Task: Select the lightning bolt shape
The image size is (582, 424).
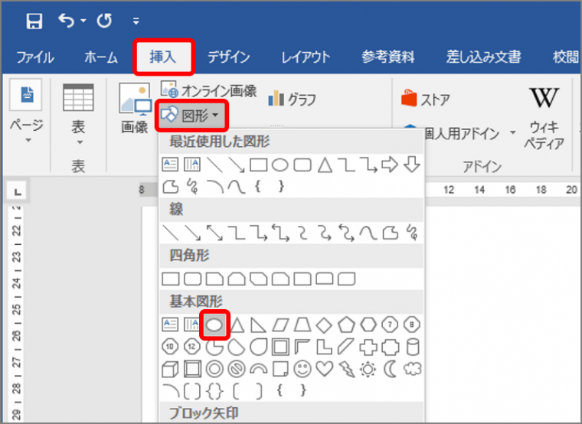Action: coord(347,369)
